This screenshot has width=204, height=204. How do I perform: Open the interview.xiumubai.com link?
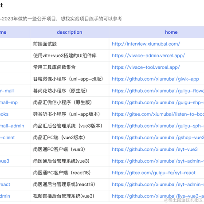click(146, 44)
